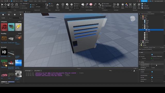Expand the Door tree item under Locker

coord(143,25)
